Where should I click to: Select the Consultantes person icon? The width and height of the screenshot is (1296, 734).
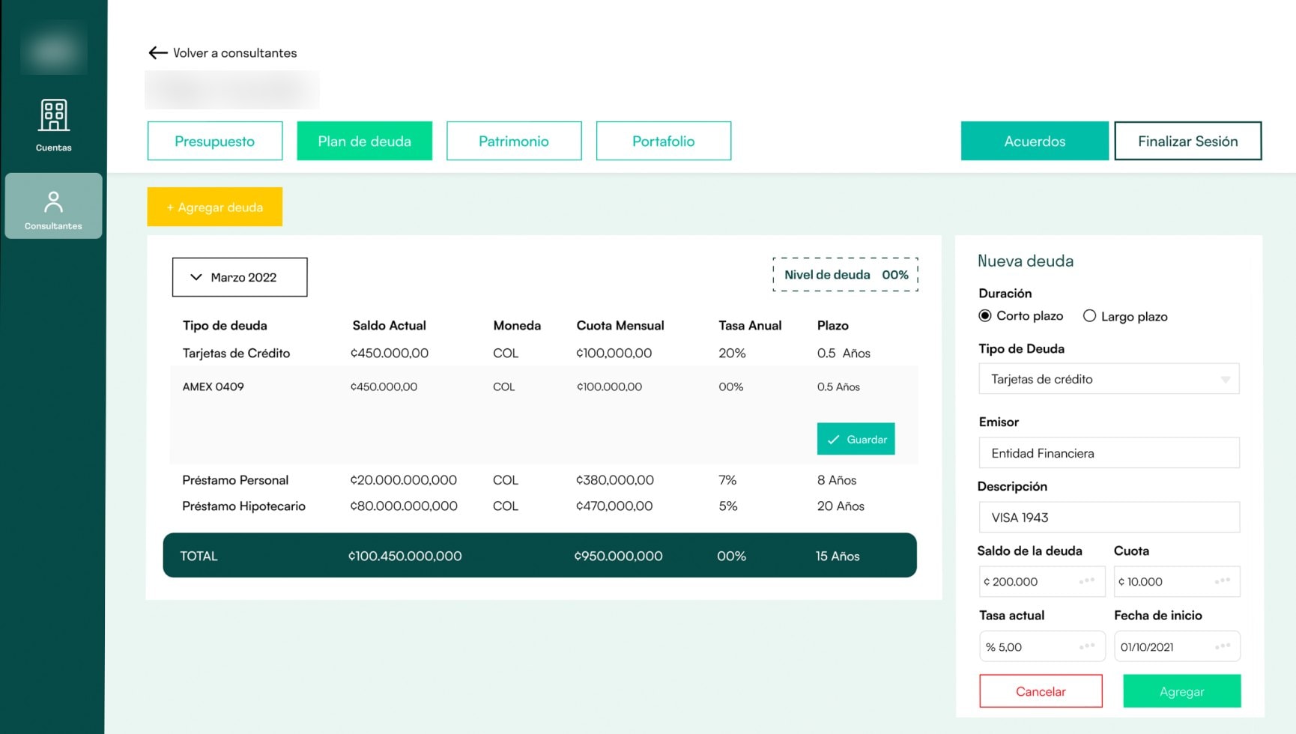(53, 201)
